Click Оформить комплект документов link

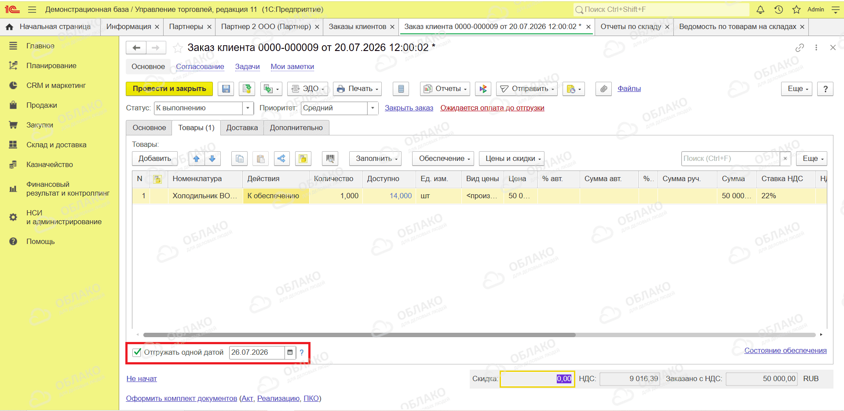pos(182,399)
